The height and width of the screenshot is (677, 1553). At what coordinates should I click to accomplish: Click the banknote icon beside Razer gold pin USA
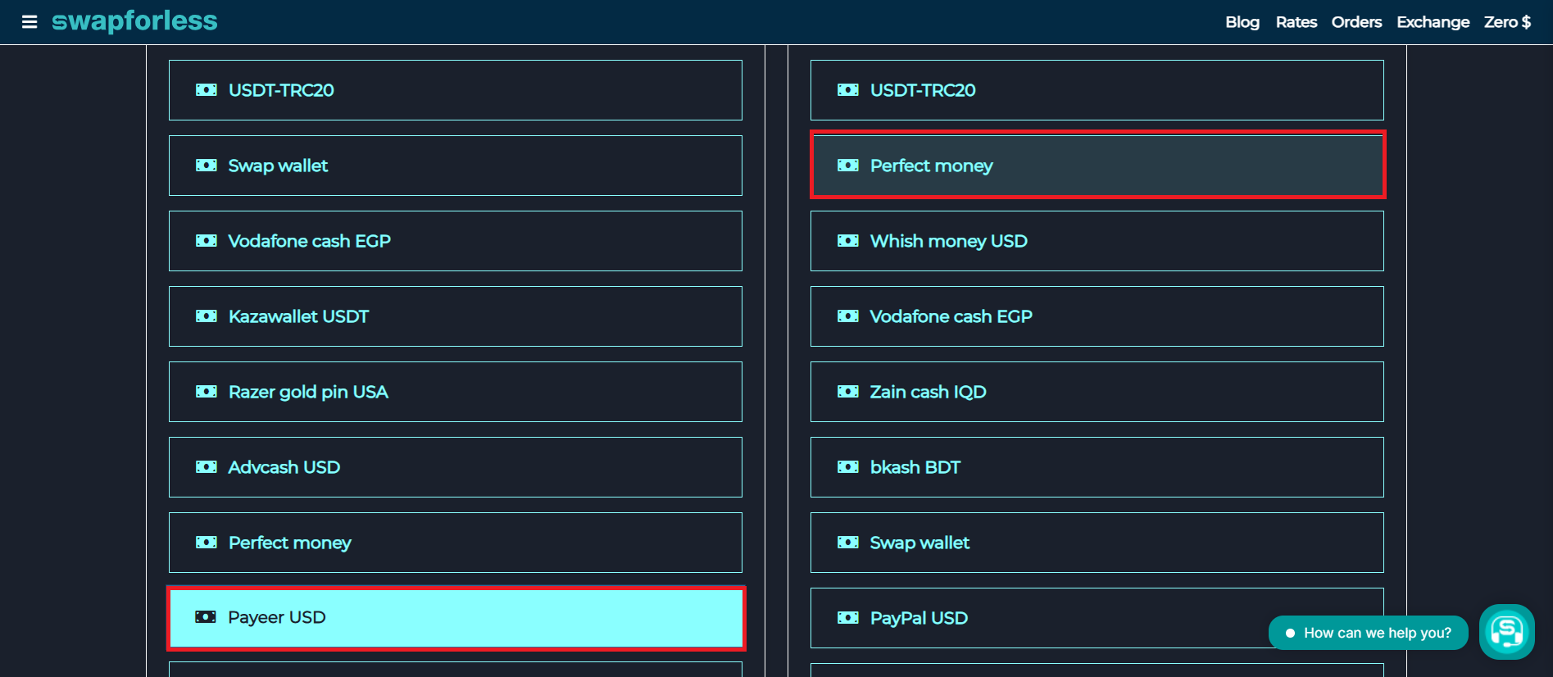(x=207, y=392)
